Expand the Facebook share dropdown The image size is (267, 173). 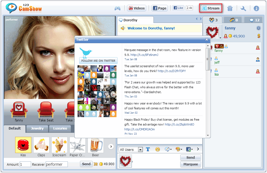pyautogui.click(x=189, y=149)
